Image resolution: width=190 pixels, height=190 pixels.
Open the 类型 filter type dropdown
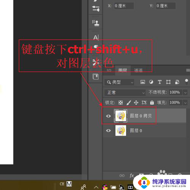coord(119,82)
